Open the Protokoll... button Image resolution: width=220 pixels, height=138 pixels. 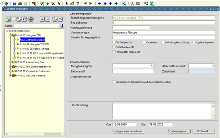(x=204, y=131)
